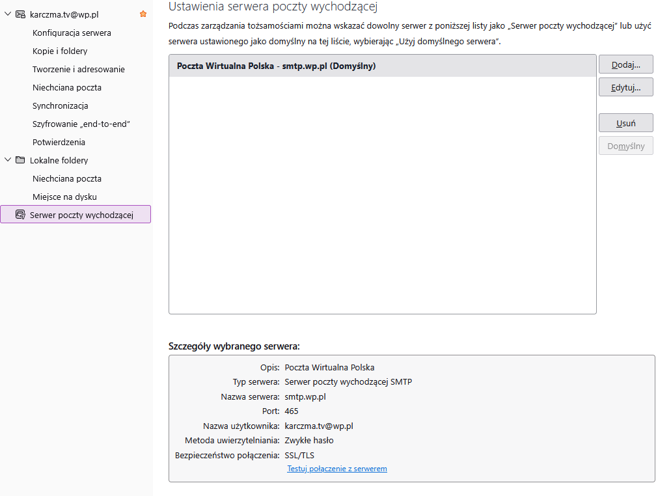Click the orange default-account star icon
The height and width of the screenshot is (496, 671).
(x=143, y=14)
